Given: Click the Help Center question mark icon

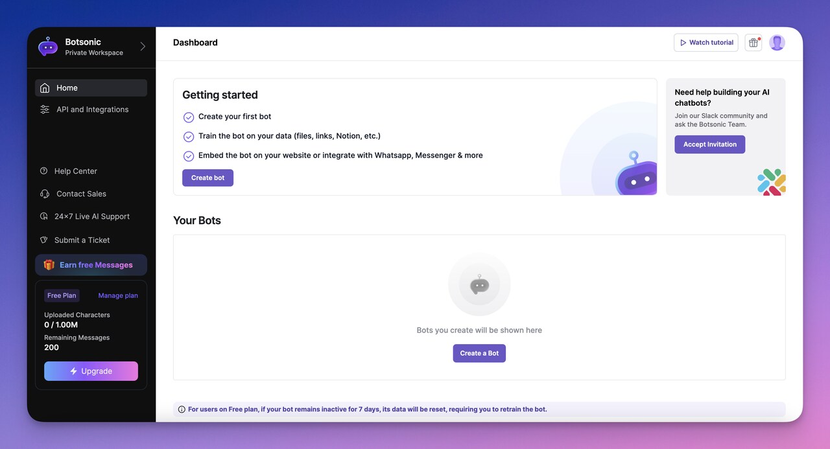Looking at the screenshot, I should point(43,170).
